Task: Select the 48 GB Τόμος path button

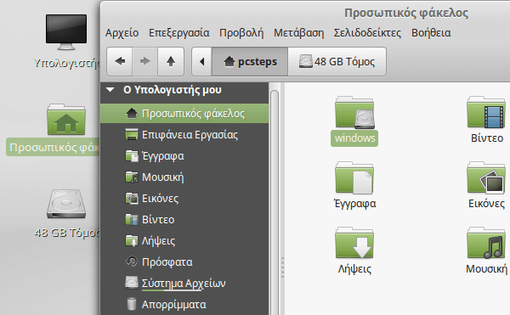Action: coord(337,61)
